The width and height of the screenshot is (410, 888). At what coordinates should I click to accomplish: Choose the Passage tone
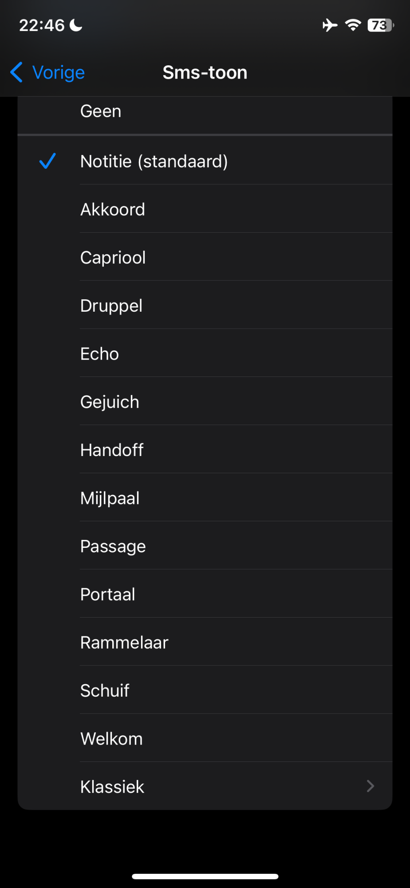(113, 546)
